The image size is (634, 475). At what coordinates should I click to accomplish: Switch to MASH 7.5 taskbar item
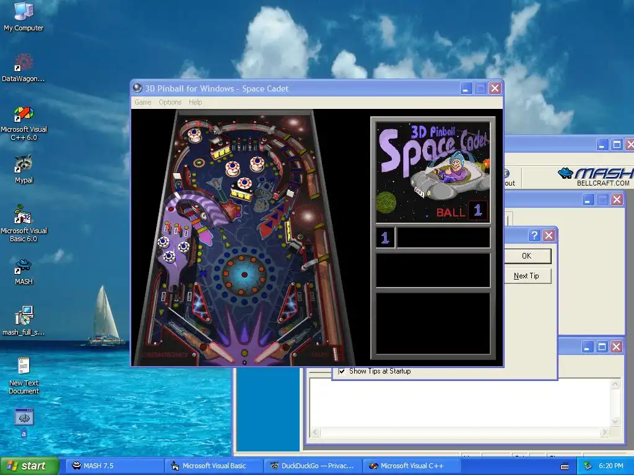pos(115,466)
